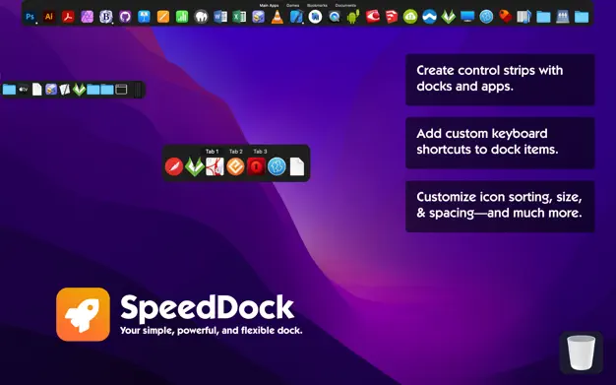Click 'Add custom keyboard shortcuts to dock items.'
The width and height of the screenshot is (616, 385).
click(x=487, y=142)
